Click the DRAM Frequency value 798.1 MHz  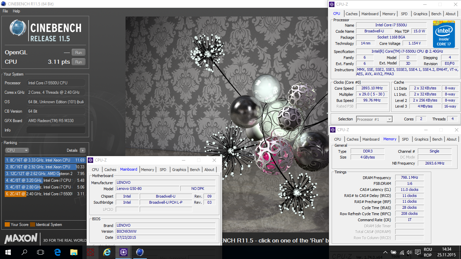click(409, 178)
